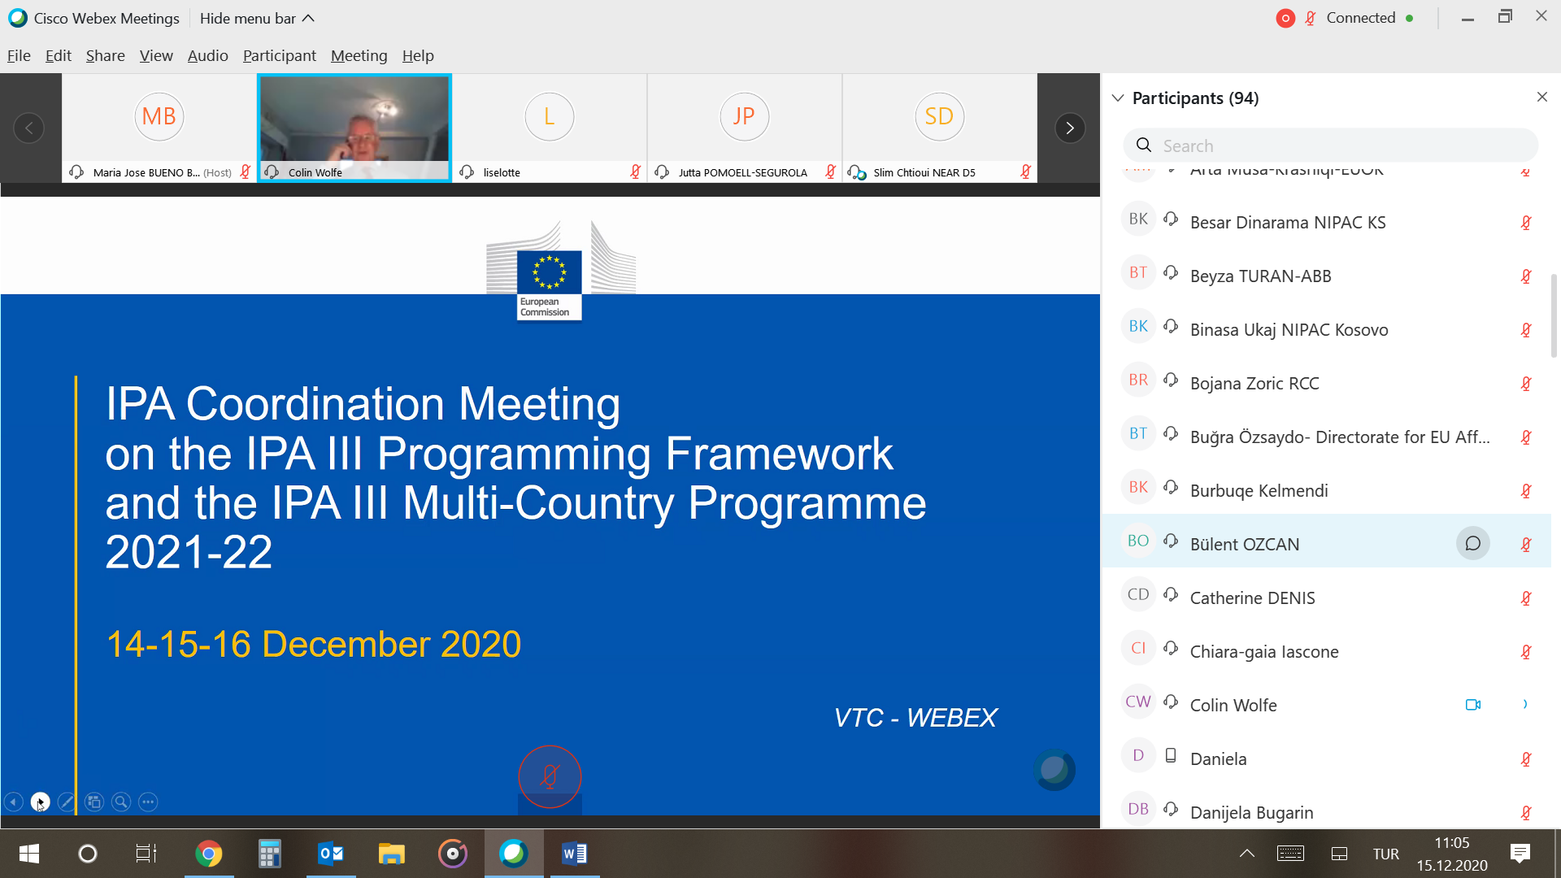Click the red recording indicator icon
Screen dimensions: 1561x878
click(x=1285, y=18)
